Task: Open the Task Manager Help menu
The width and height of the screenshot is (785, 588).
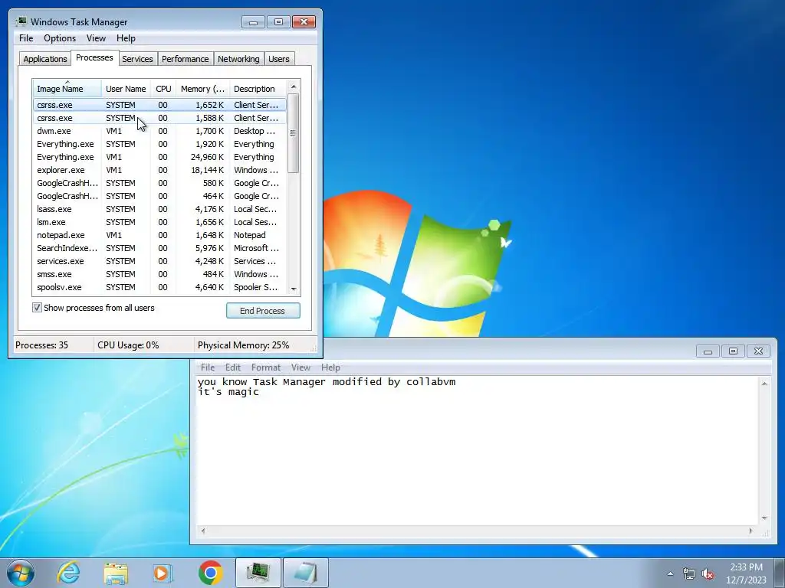Action: [126, 38]
